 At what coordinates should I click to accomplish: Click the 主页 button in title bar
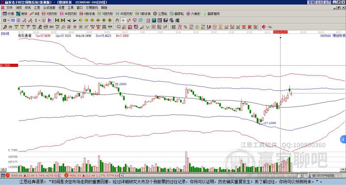[x=328, y=2]
